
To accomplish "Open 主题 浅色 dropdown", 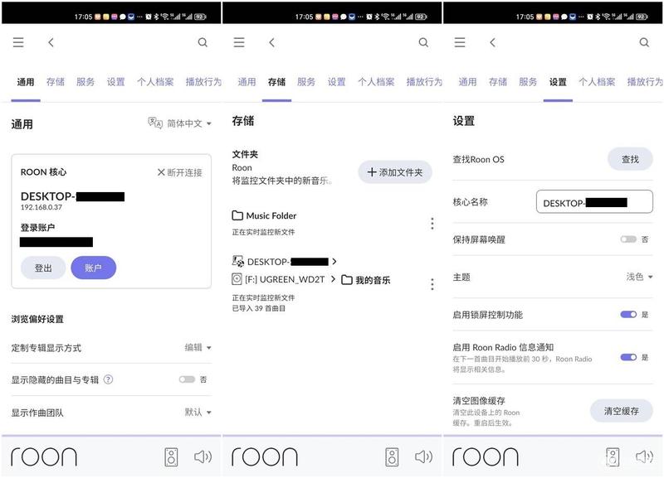I will click(639, 277).
